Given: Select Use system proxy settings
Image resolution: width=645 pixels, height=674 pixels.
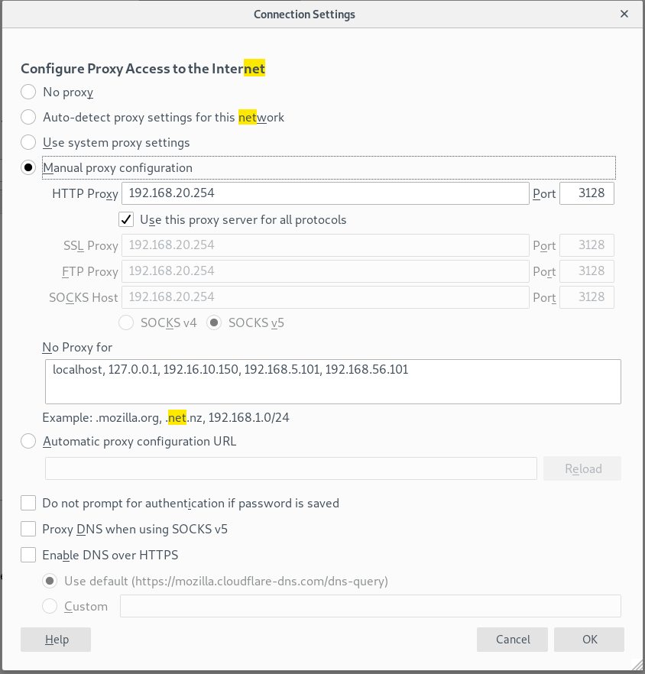Looking at the screenshot, I should (x=28, y=142).
